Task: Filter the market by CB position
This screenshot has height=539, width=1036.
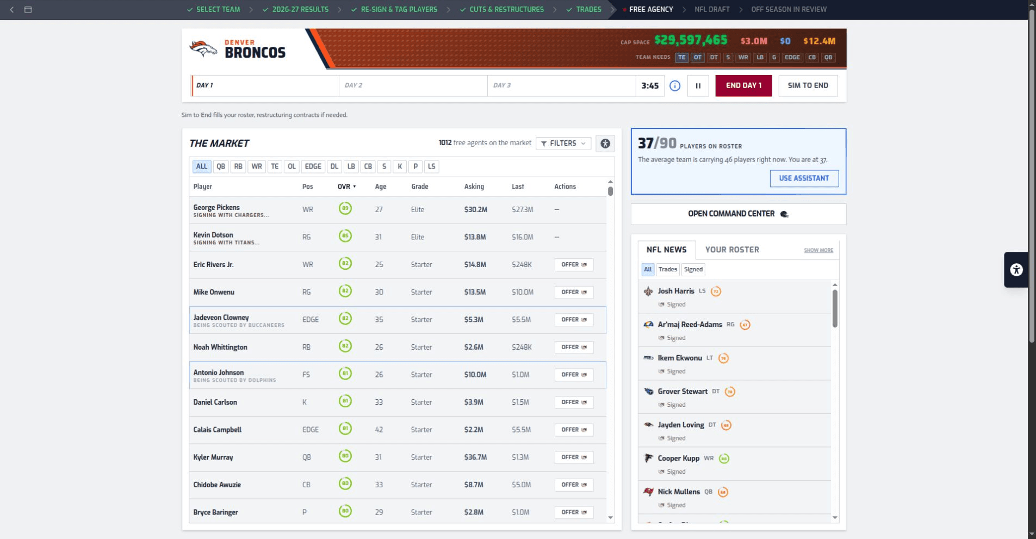Action: click(x=368, y=166)
